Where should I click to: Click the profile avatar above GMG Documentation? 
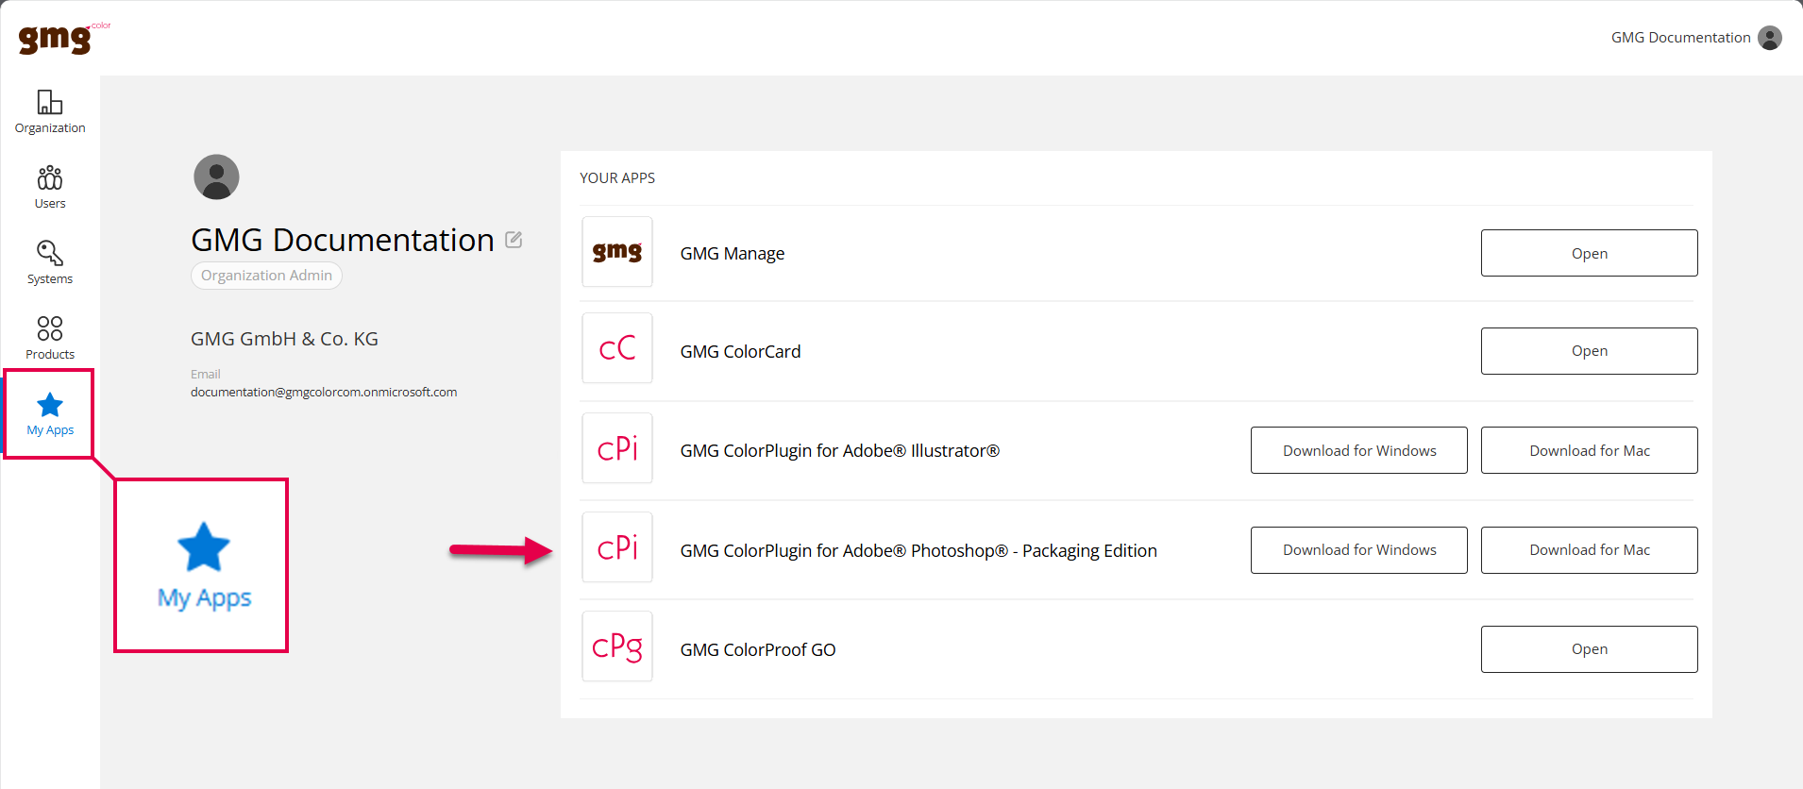pyautogui.click(x=216, y=176)
